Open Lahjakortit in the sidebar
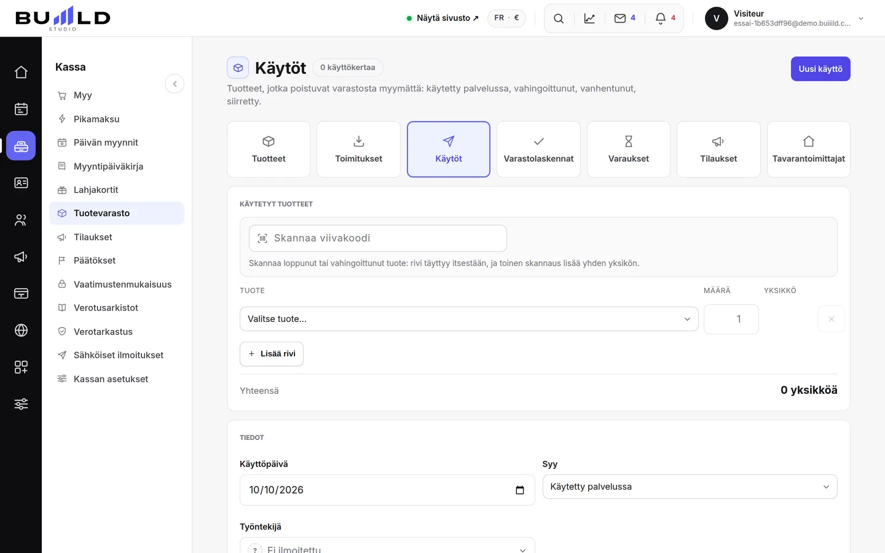885x553 pixels. click(117, 190)
